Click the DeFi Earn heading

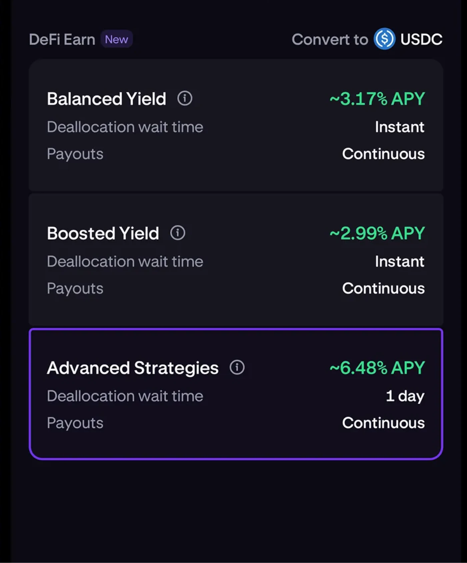[62, 39]
